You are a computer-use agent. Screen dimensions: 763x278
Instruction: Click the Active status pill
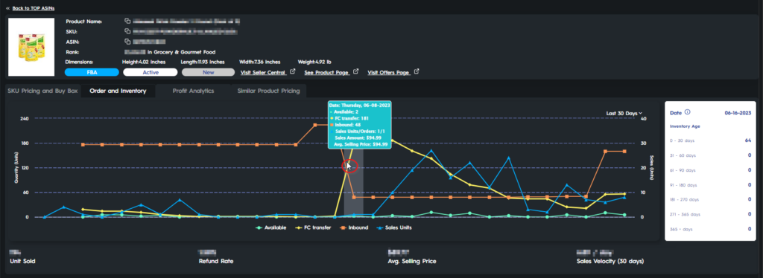click(x=151, y=72)
